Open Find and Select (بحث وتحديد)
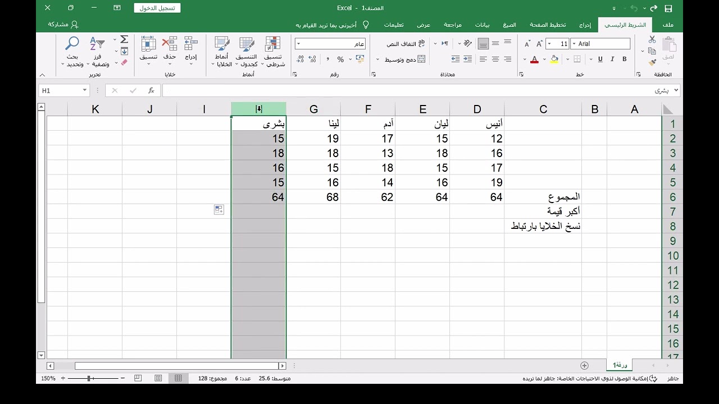Screen dimensions: 719x404 pos(73,52)
